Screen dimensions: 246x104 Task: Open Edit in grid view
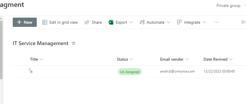pyautogui.click(x=60, y=22)
